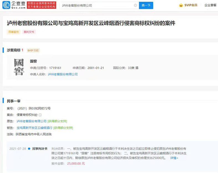Focus the search field containing 泸州老窖股份有限公司

[99, 6]
